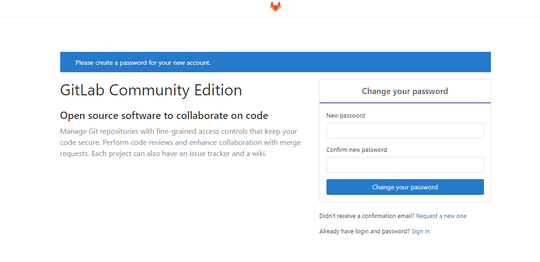Screen dimensions: 540x262
Task: Click 'Open source software to collaborate on code'
Action: pyautogui.click(x=164, y=116)
